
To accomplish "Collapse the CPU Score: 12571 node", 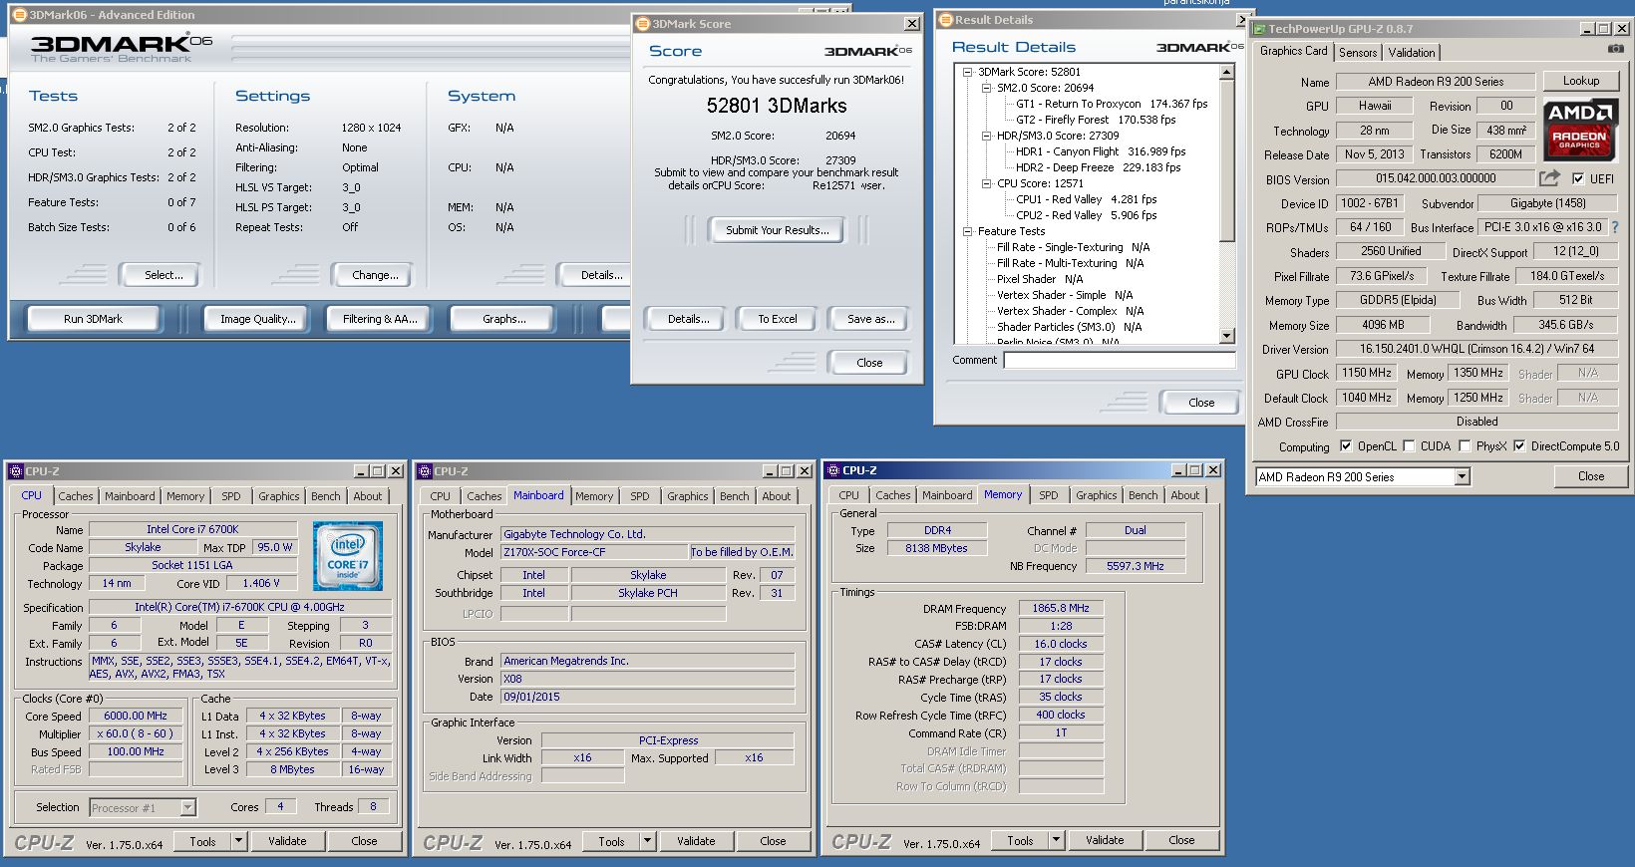I will (x=986, y=183).
